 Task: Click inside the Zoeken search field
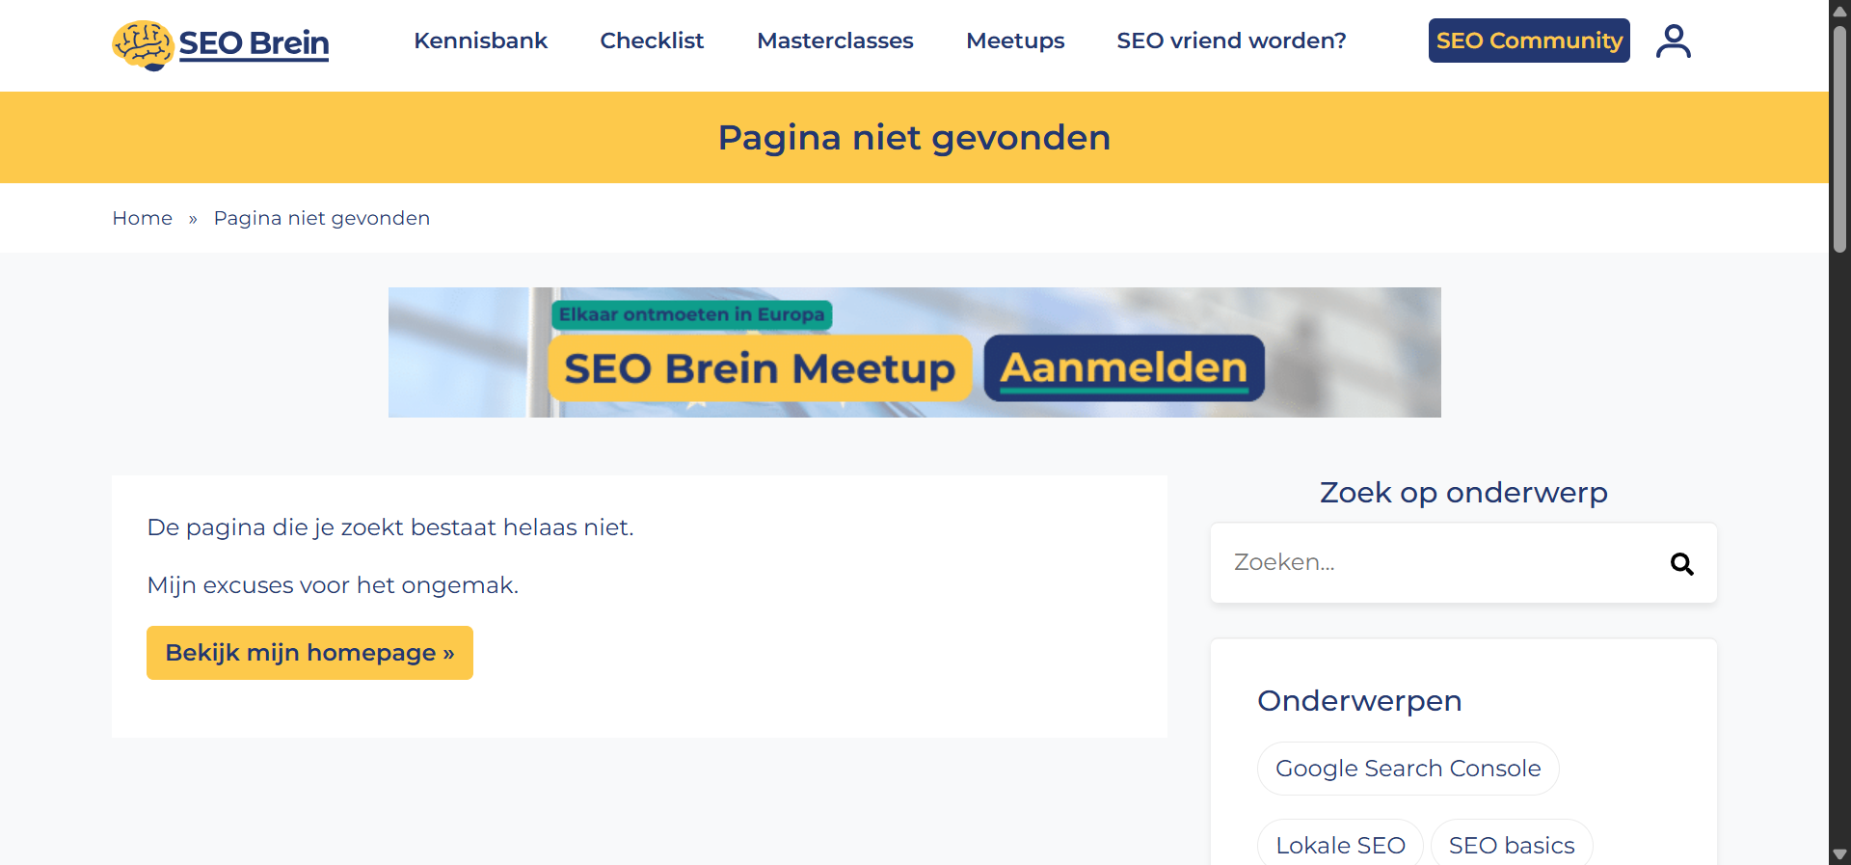click(x=1398, y=562)
